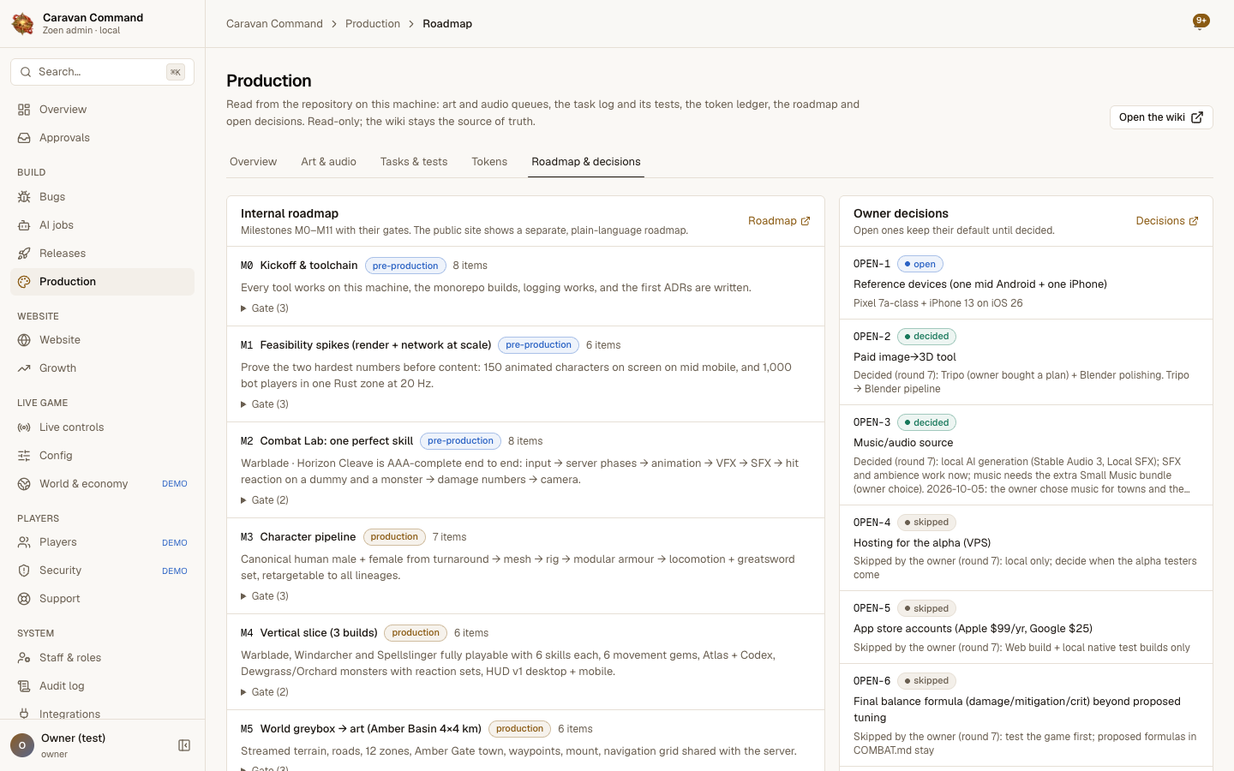Select the Production palette icon
This screenshot has height=771, width=1234.
click(x=24, y=282)
